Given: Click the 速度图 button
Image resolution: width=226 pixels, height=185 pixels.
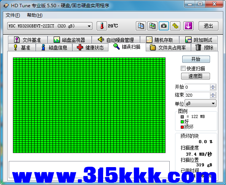Looking at the screenshot, I should click(196, 76).
